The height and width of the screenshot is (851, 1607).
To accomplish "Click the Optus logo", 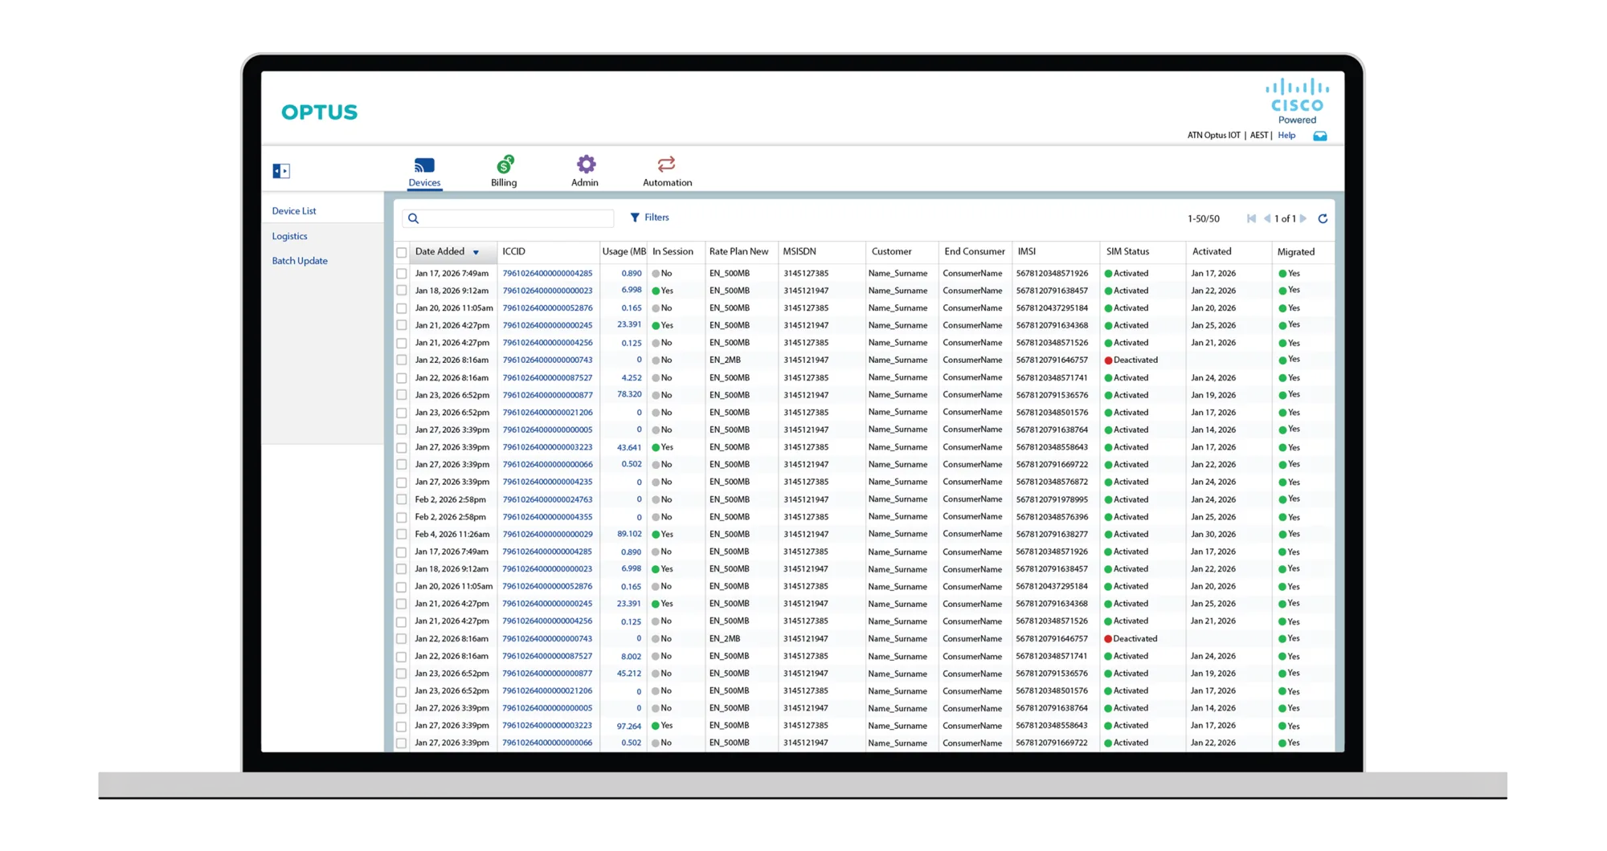I will (x=320, y=112).
